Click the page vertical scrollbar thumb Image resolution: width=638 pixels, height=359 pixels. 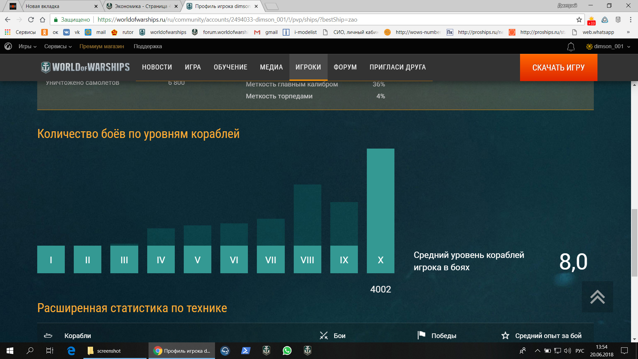(x=634, y=243)
